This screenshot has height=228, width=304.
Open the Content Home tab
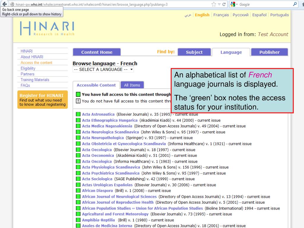pos(97,52)
